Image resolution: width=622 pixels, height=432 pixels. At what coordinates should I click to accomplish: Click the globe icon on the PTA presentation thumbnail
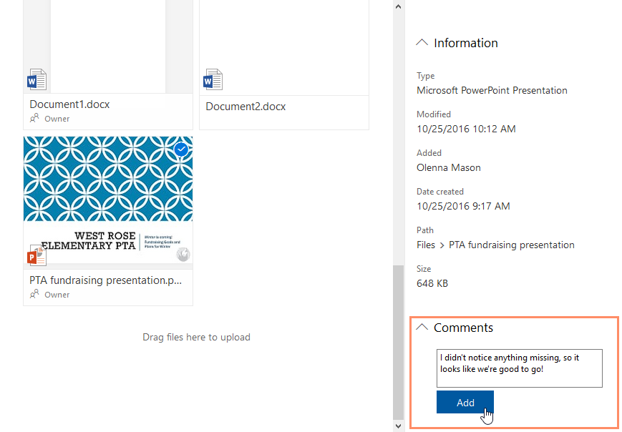click(183, 254)
